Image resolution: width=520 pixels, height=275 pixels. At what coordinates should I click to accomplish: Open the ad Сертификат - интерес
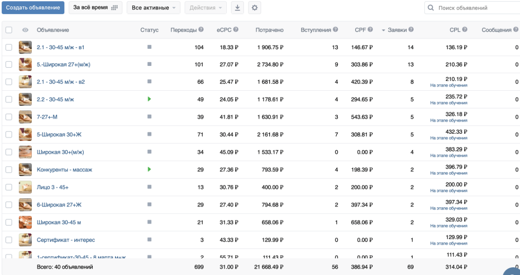[66, 239]
